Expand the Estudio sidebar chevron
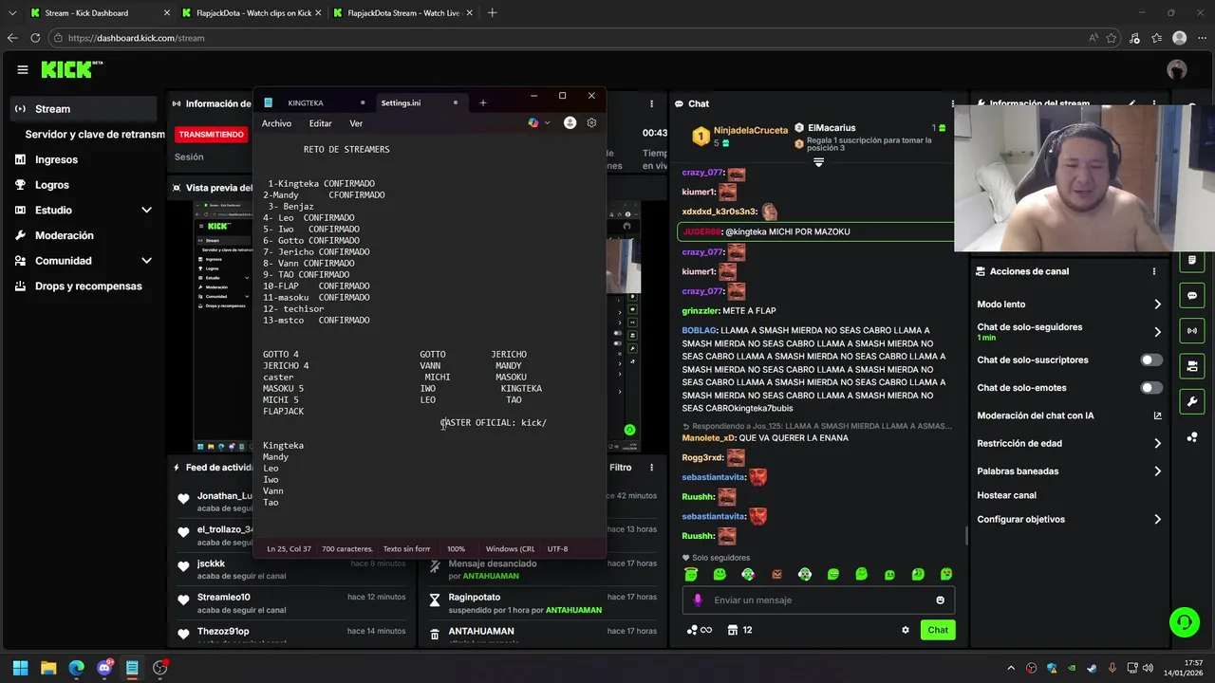The width and height of the screenshot is (1215, 683). [146, 210]
